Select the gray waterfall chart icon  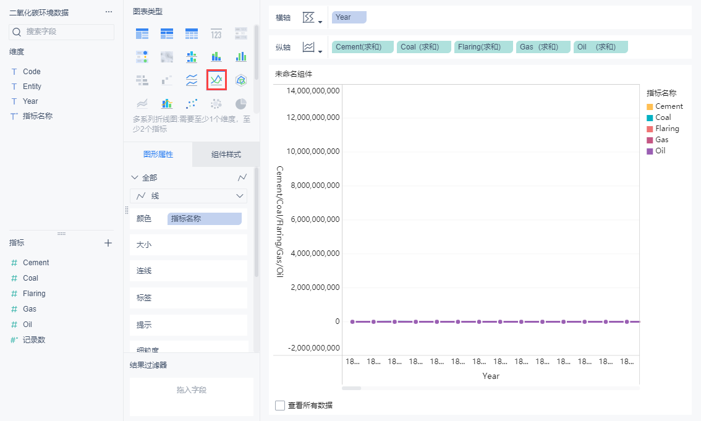click(x=167, y=80)
